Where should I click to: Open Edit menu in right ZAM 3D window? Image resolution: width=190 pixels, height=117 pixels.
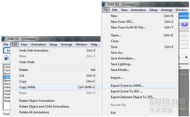point(115,10)
